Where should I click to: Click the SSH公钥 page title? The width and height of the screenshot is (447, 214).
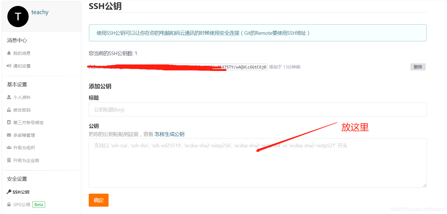[105, 6]
